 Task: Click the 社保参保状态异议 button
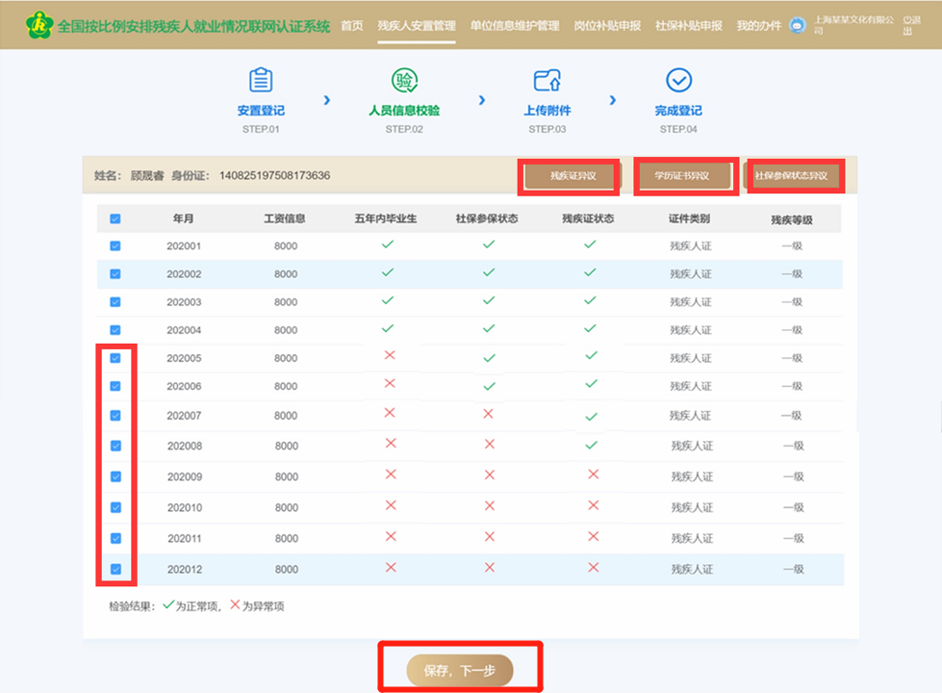(792, 176)
